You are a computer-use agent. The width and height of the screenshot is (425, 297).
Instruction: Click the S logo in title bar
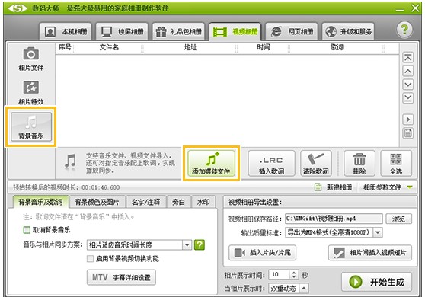18,8
